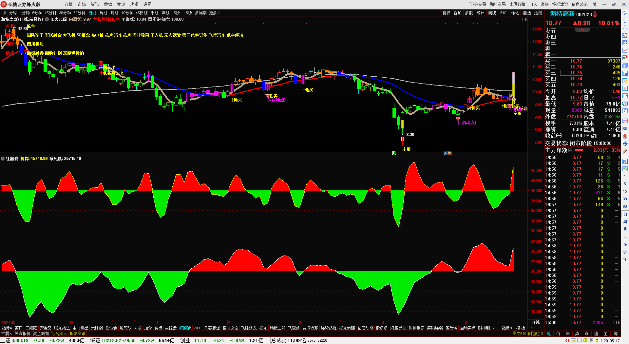629x344 pixels.
Task: Zoom out chart with minus button
Action: [x=540, y=328]
